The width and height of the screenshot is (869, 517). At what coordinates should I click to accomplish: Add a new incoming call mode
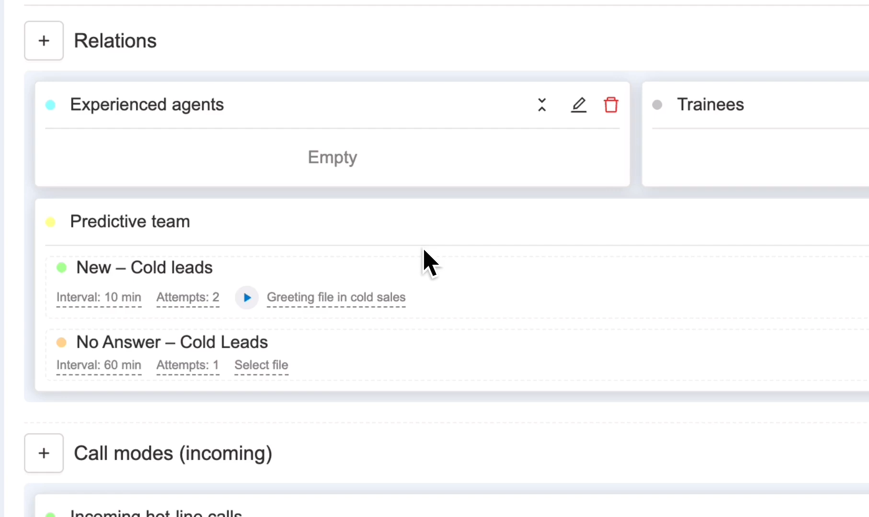point(44,453)
